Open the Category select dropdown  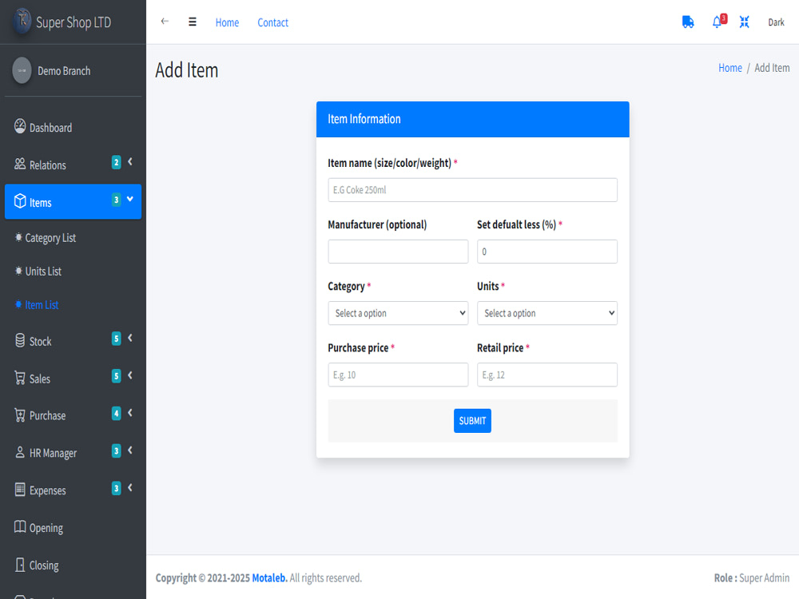(398, 313)
